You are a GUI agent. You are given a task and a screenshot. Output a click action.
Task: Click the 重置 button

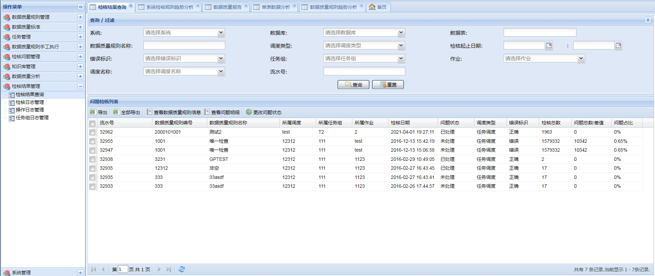click(388, 85)
